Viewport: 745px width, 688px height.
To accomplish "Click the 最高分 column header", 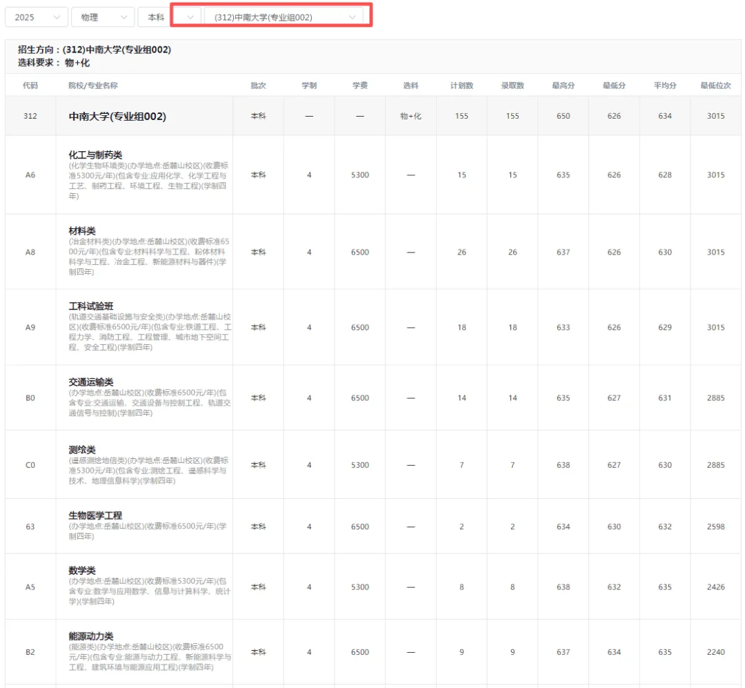I will coord(564,86).
